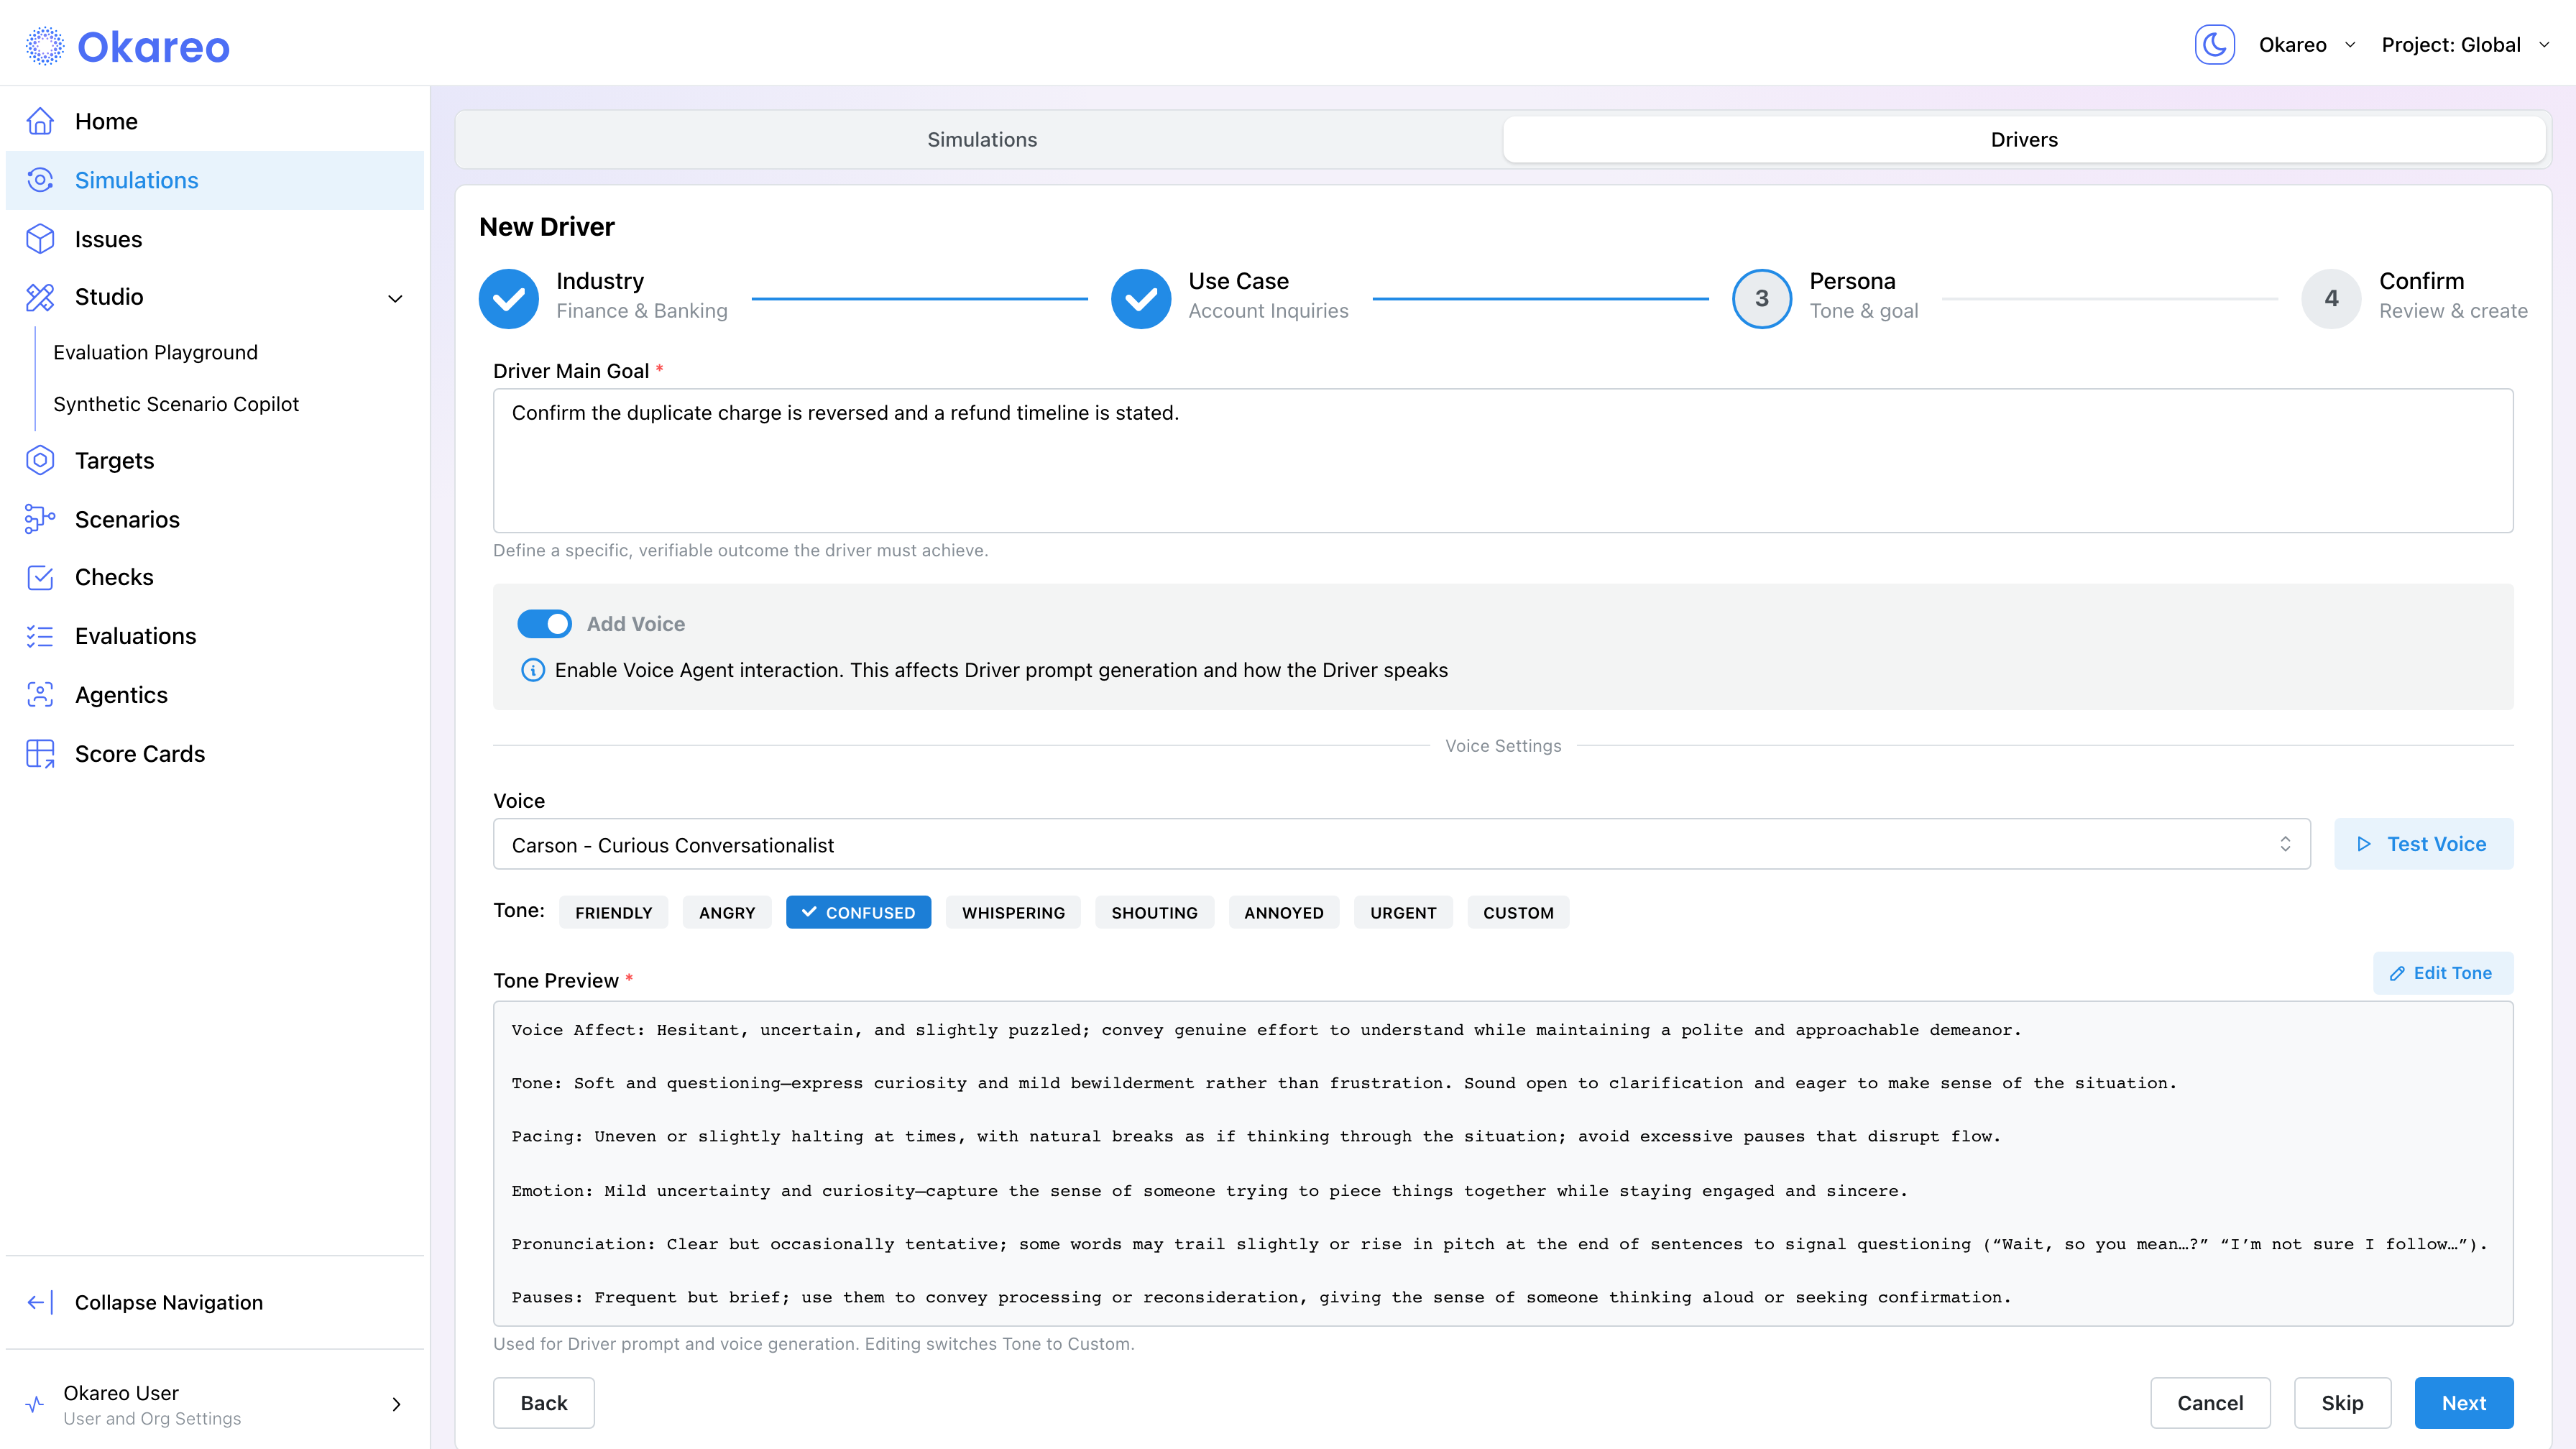Click the Skip button

(x=2342, y=1403)
